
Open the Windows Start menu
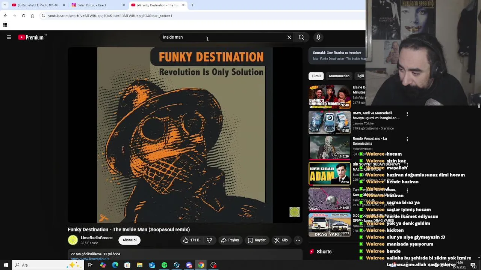click(x=6, y=265)
